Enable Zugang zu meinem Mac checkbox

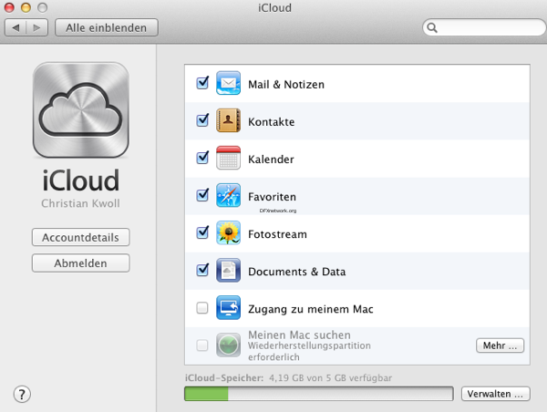coord(202,308)
